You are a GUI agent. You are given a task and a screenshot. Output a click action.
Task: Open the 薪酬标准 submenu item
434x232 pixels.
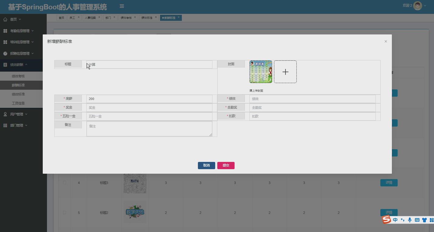tap(21, 85)
